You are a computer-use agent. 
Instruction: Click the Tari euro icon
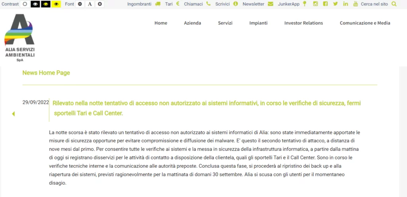178,4
